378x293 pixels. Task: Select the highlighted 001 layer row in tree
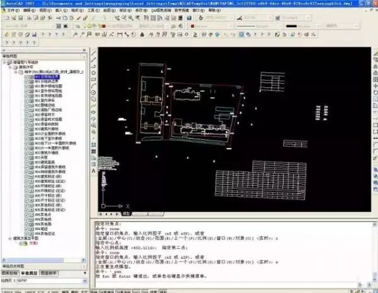click(x=47, y=77)
